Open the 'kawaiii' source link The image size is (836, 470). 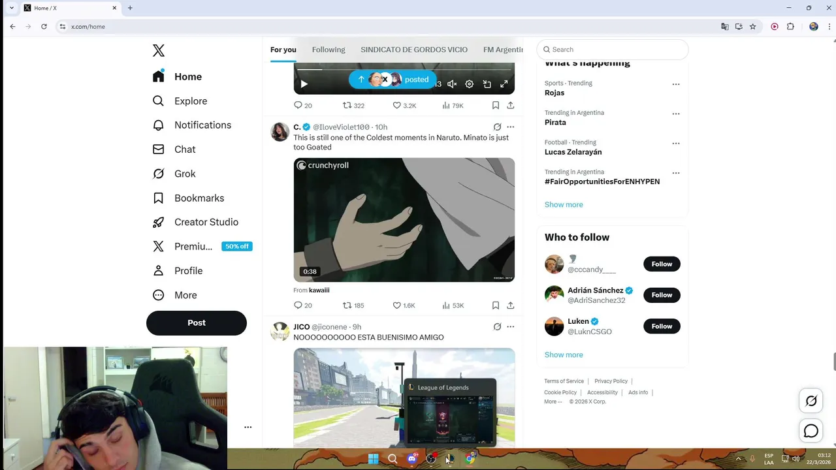coord(319,290)
